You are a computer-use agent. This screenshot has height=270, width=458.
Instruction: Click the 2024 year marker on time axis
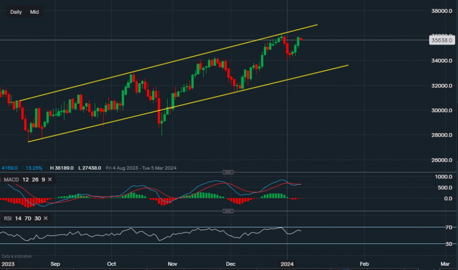pos(287,264)
